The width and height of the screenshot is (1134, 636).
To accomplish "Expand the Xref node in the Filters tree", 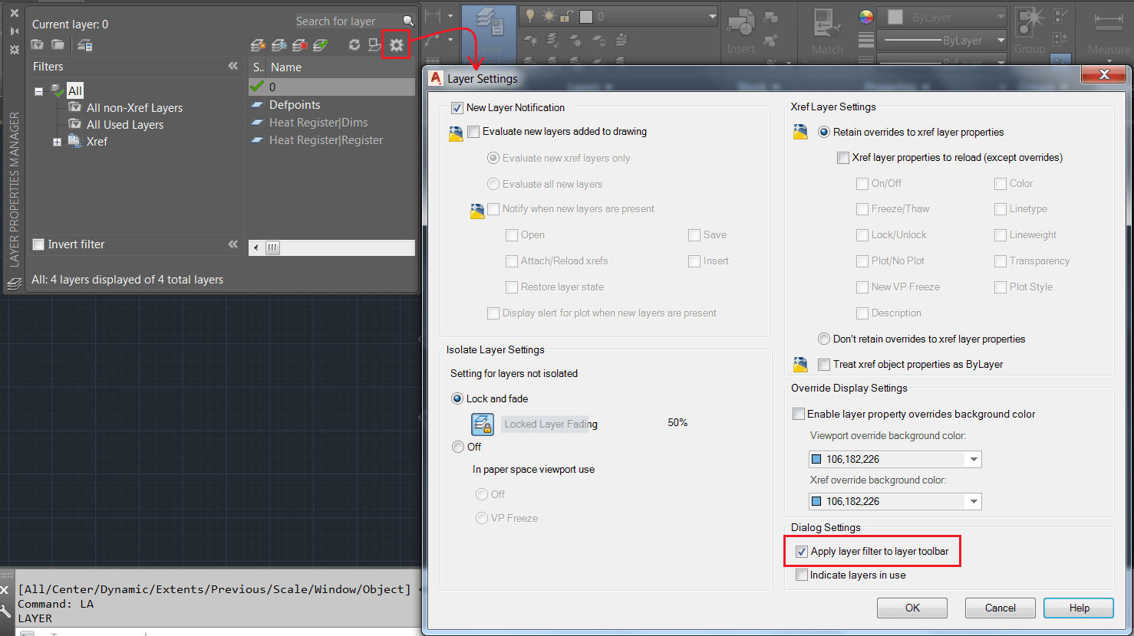I will click(56, 142).
